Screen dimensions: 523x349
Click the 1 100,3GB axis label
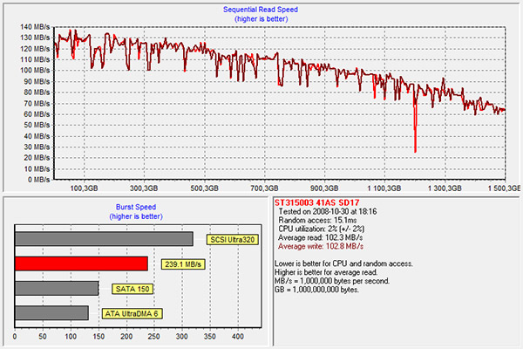click(384, 188)
